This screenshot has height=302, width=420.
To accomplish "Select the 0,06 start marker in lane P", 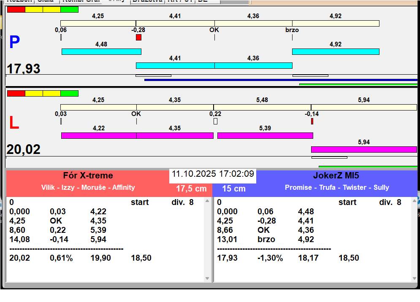I will 61,37.
